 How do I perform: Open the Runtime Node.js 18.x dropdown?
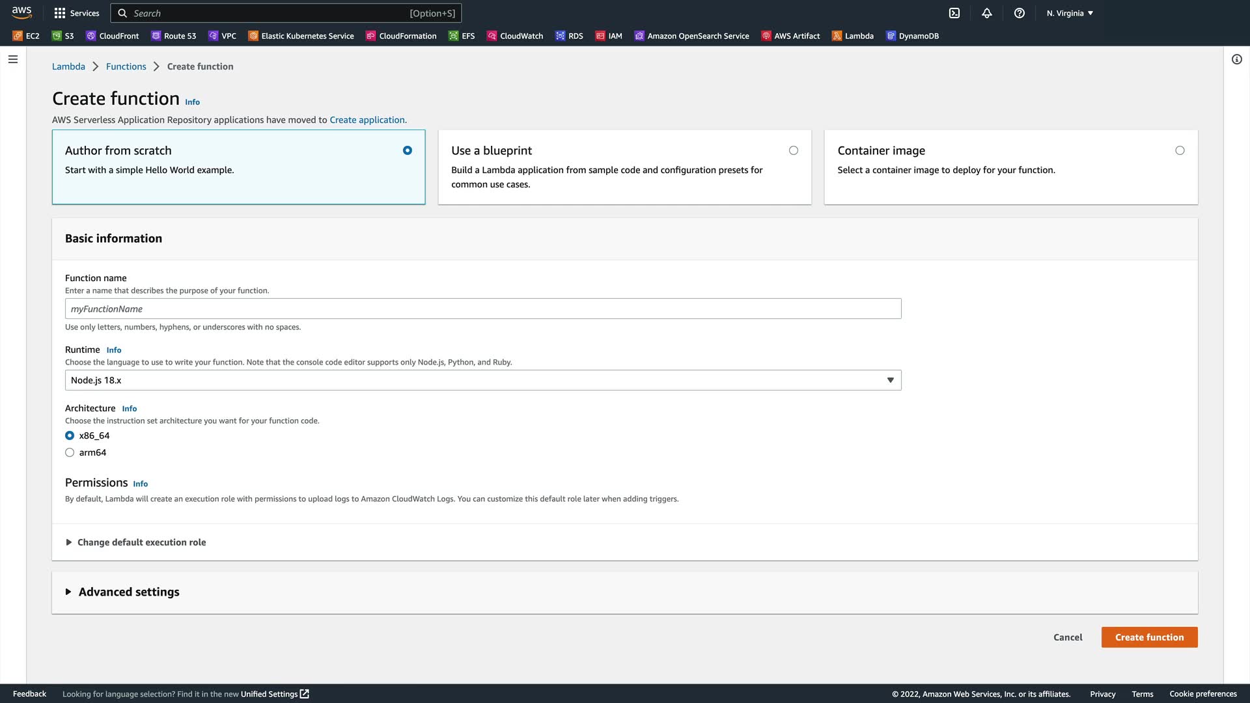tap(483, 380)
